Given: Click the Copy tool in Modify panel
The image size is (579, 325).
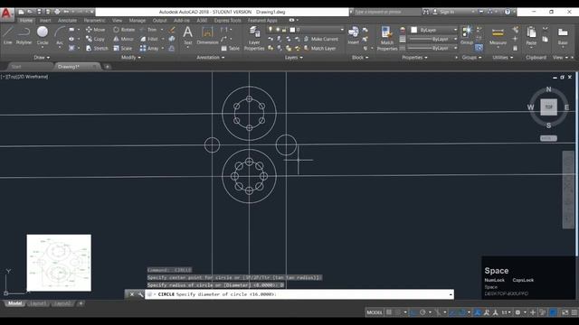Looking at the screenshot, I should 95,39.
